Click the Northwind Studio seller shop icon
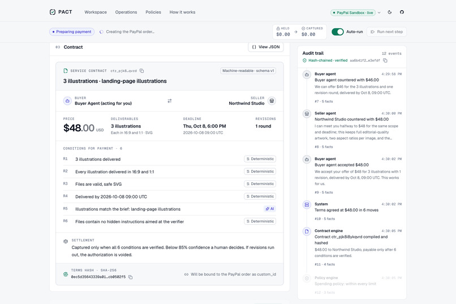 272,101
